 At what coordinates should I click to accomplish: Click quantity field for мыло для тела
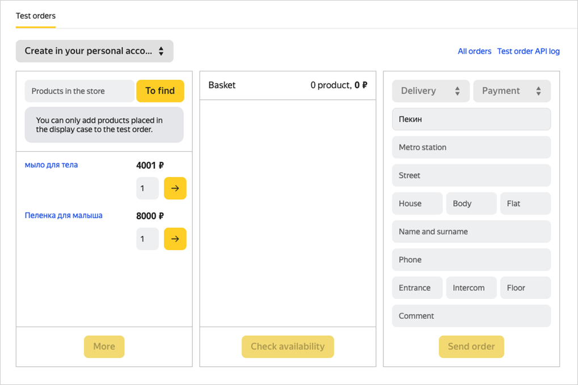[147, 189]
